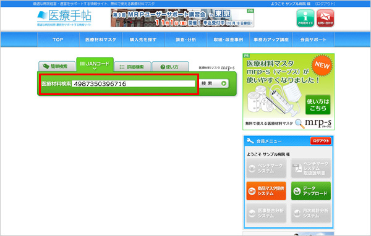Open 調査・分析 navigation item
371x236 pixels.
click(185, 40)
